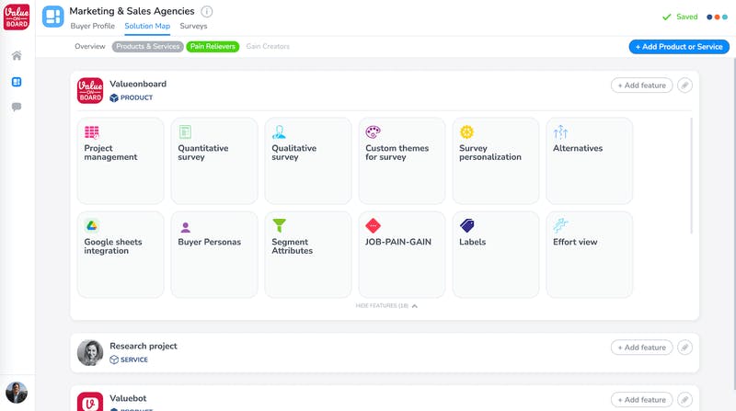
Task: Click the Add Product or Service button
Action: tap(679, 46)
